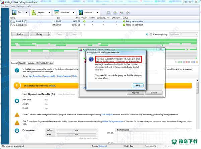Expand the Resource dropdown arrow
The height and width of the screenshot is (149, 201).
click(98, 13)
